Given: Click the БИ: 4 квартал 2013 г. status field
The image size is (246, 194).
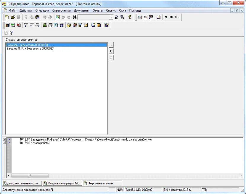Looking at the screenshot, I should point(182,190).
